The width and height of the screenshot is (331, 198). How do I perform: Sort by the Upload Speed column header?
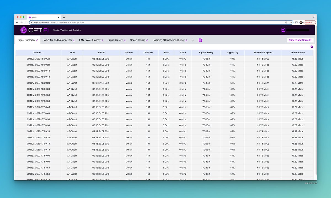tap(297, 53)
